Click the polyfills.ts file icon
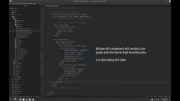Screen dimensions: 180x101 pyautogui.click(x=14, y=71)
